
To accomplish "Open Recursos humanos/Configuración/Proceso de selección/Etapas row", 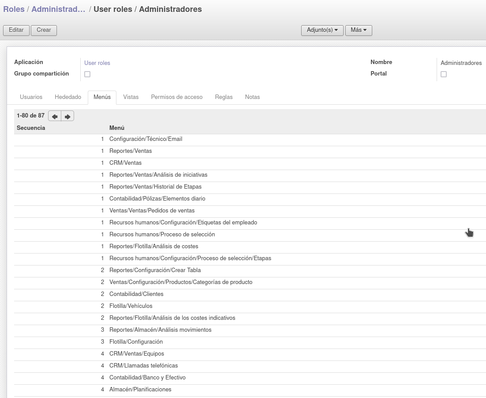I will (250, 258).
